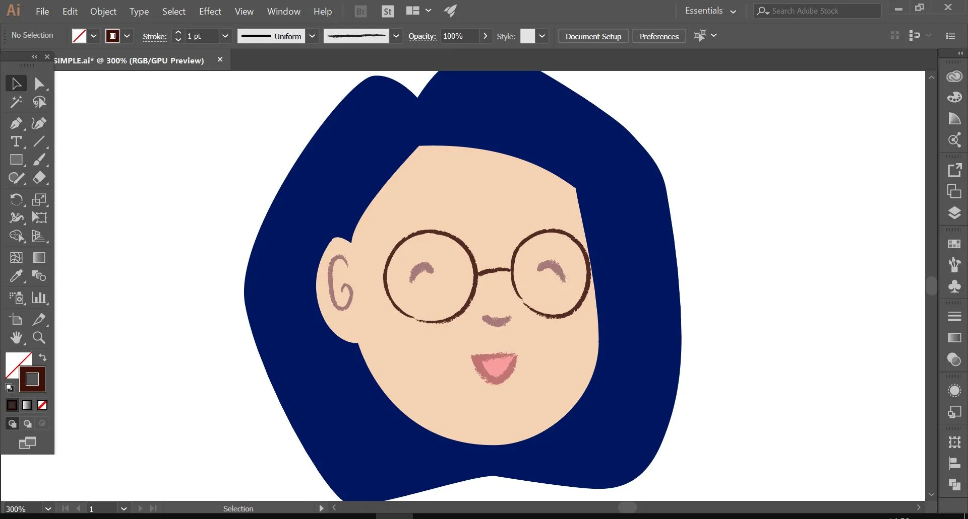Select the Warp tool

pyautogui.click(x=16, y=217)
